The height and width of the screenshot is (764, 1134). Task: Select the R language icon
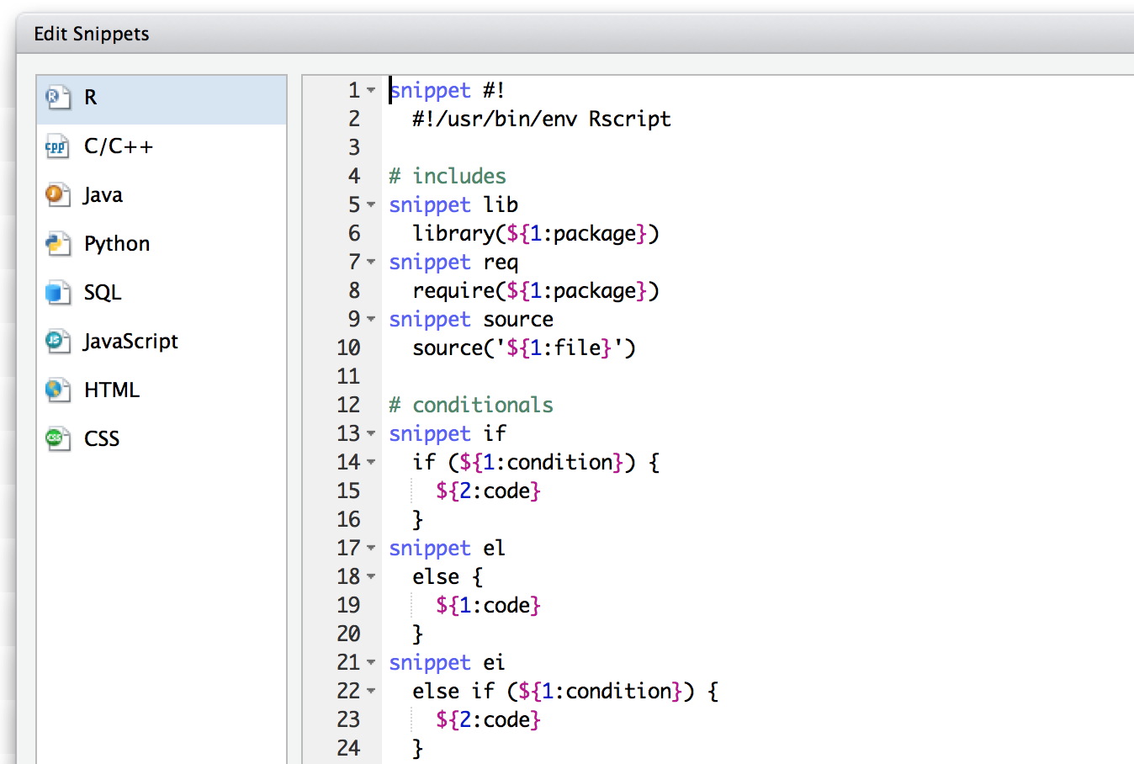point(56,96)
